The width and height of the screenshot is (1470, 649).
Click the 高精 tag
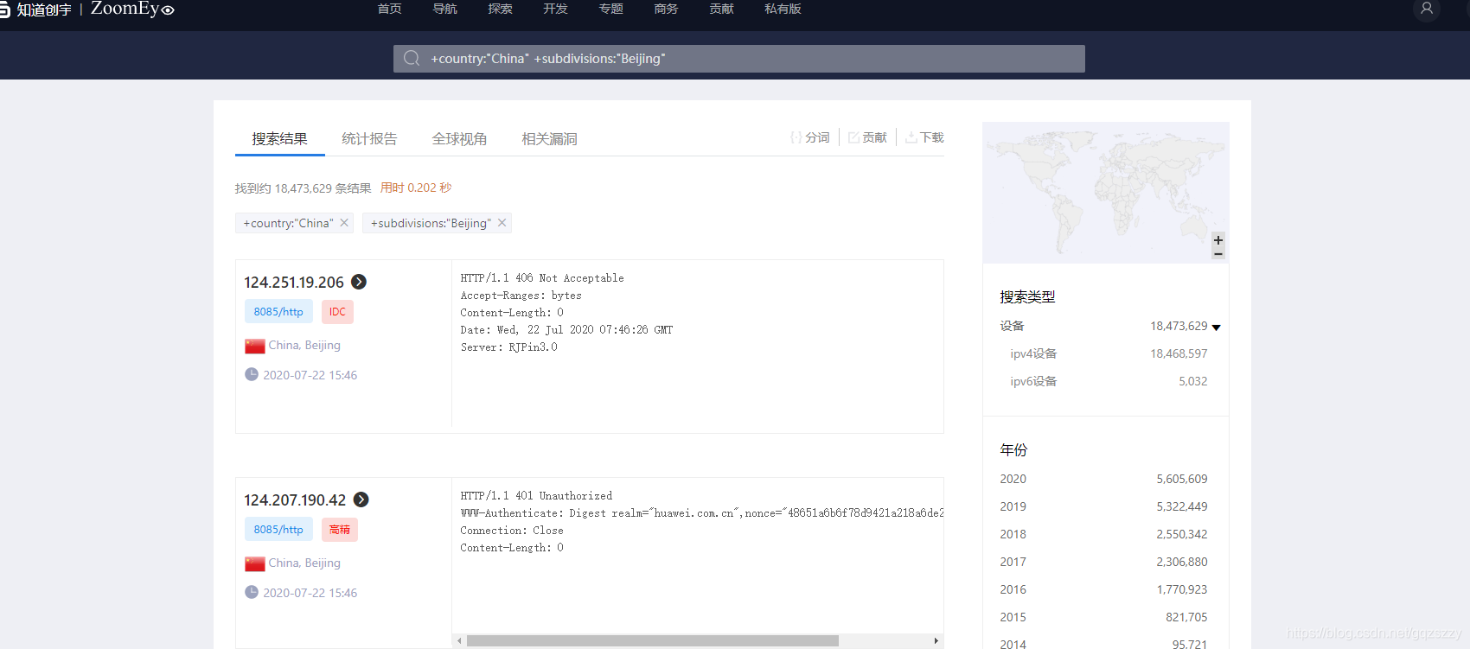tap(340, 530)
